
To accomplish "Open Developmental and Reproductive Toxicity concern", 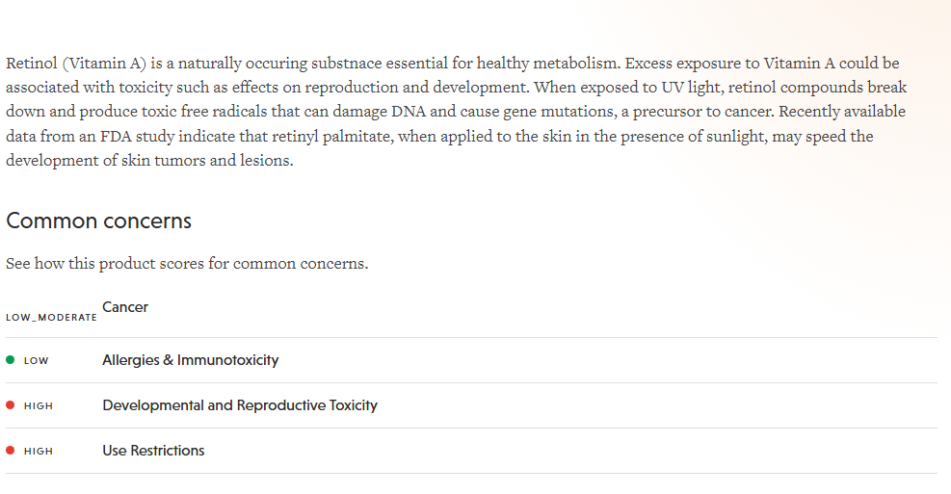I will tap(240, 405).
